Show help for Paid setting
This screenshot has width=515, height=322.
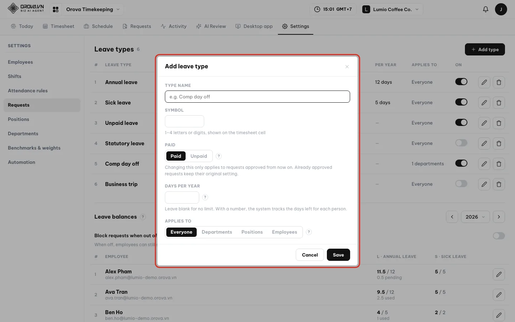coord(219,156)
